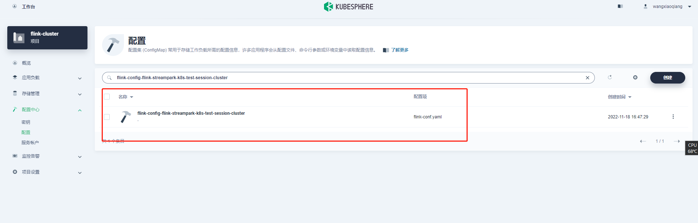Open the documentation icon in the top bar
The width and height of the screenshot is (698, 223).
[620, 7]
